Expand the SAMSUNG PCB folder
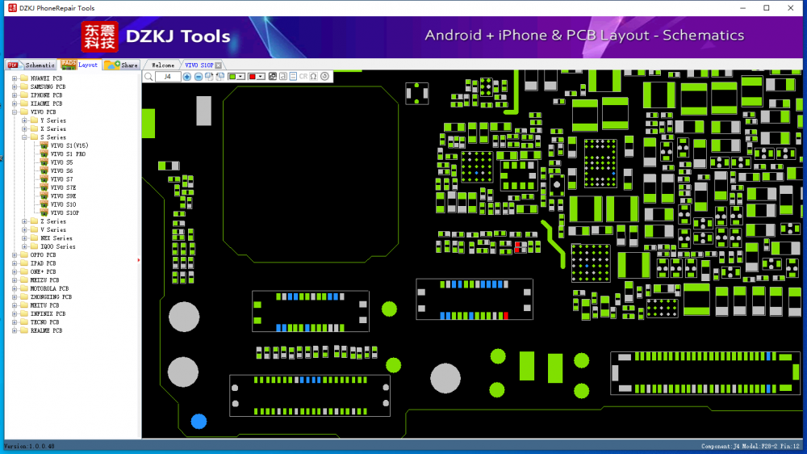Image resolution: width=807 pixels, height=454 pixels. pos(15,86)
